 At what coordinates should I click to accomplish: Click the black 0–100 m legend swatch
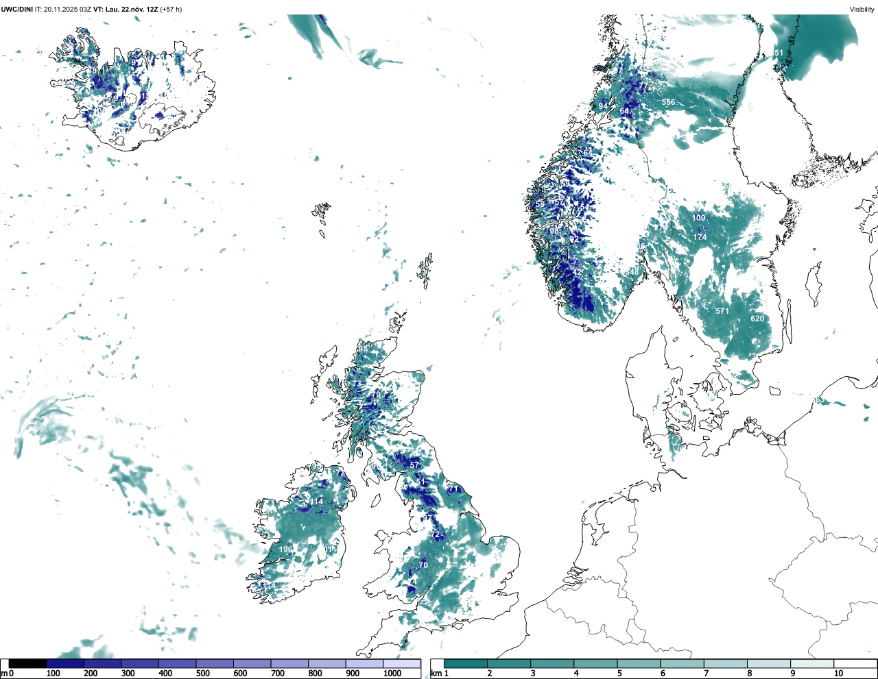(x=27, y=663)
